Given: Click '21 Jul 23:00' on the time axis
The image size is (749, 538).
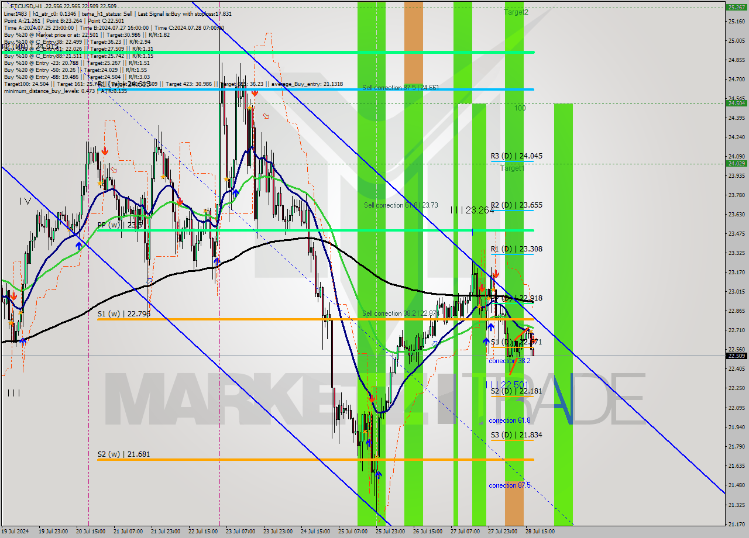Looking at the screenshot, I should (x=166, y=532).
